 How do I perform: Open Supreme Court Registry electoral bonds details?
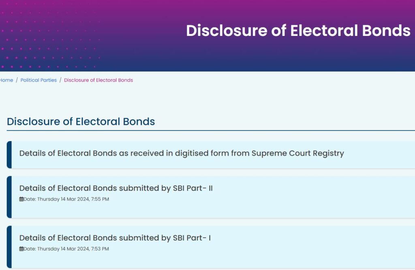click(x=182, y=153)
